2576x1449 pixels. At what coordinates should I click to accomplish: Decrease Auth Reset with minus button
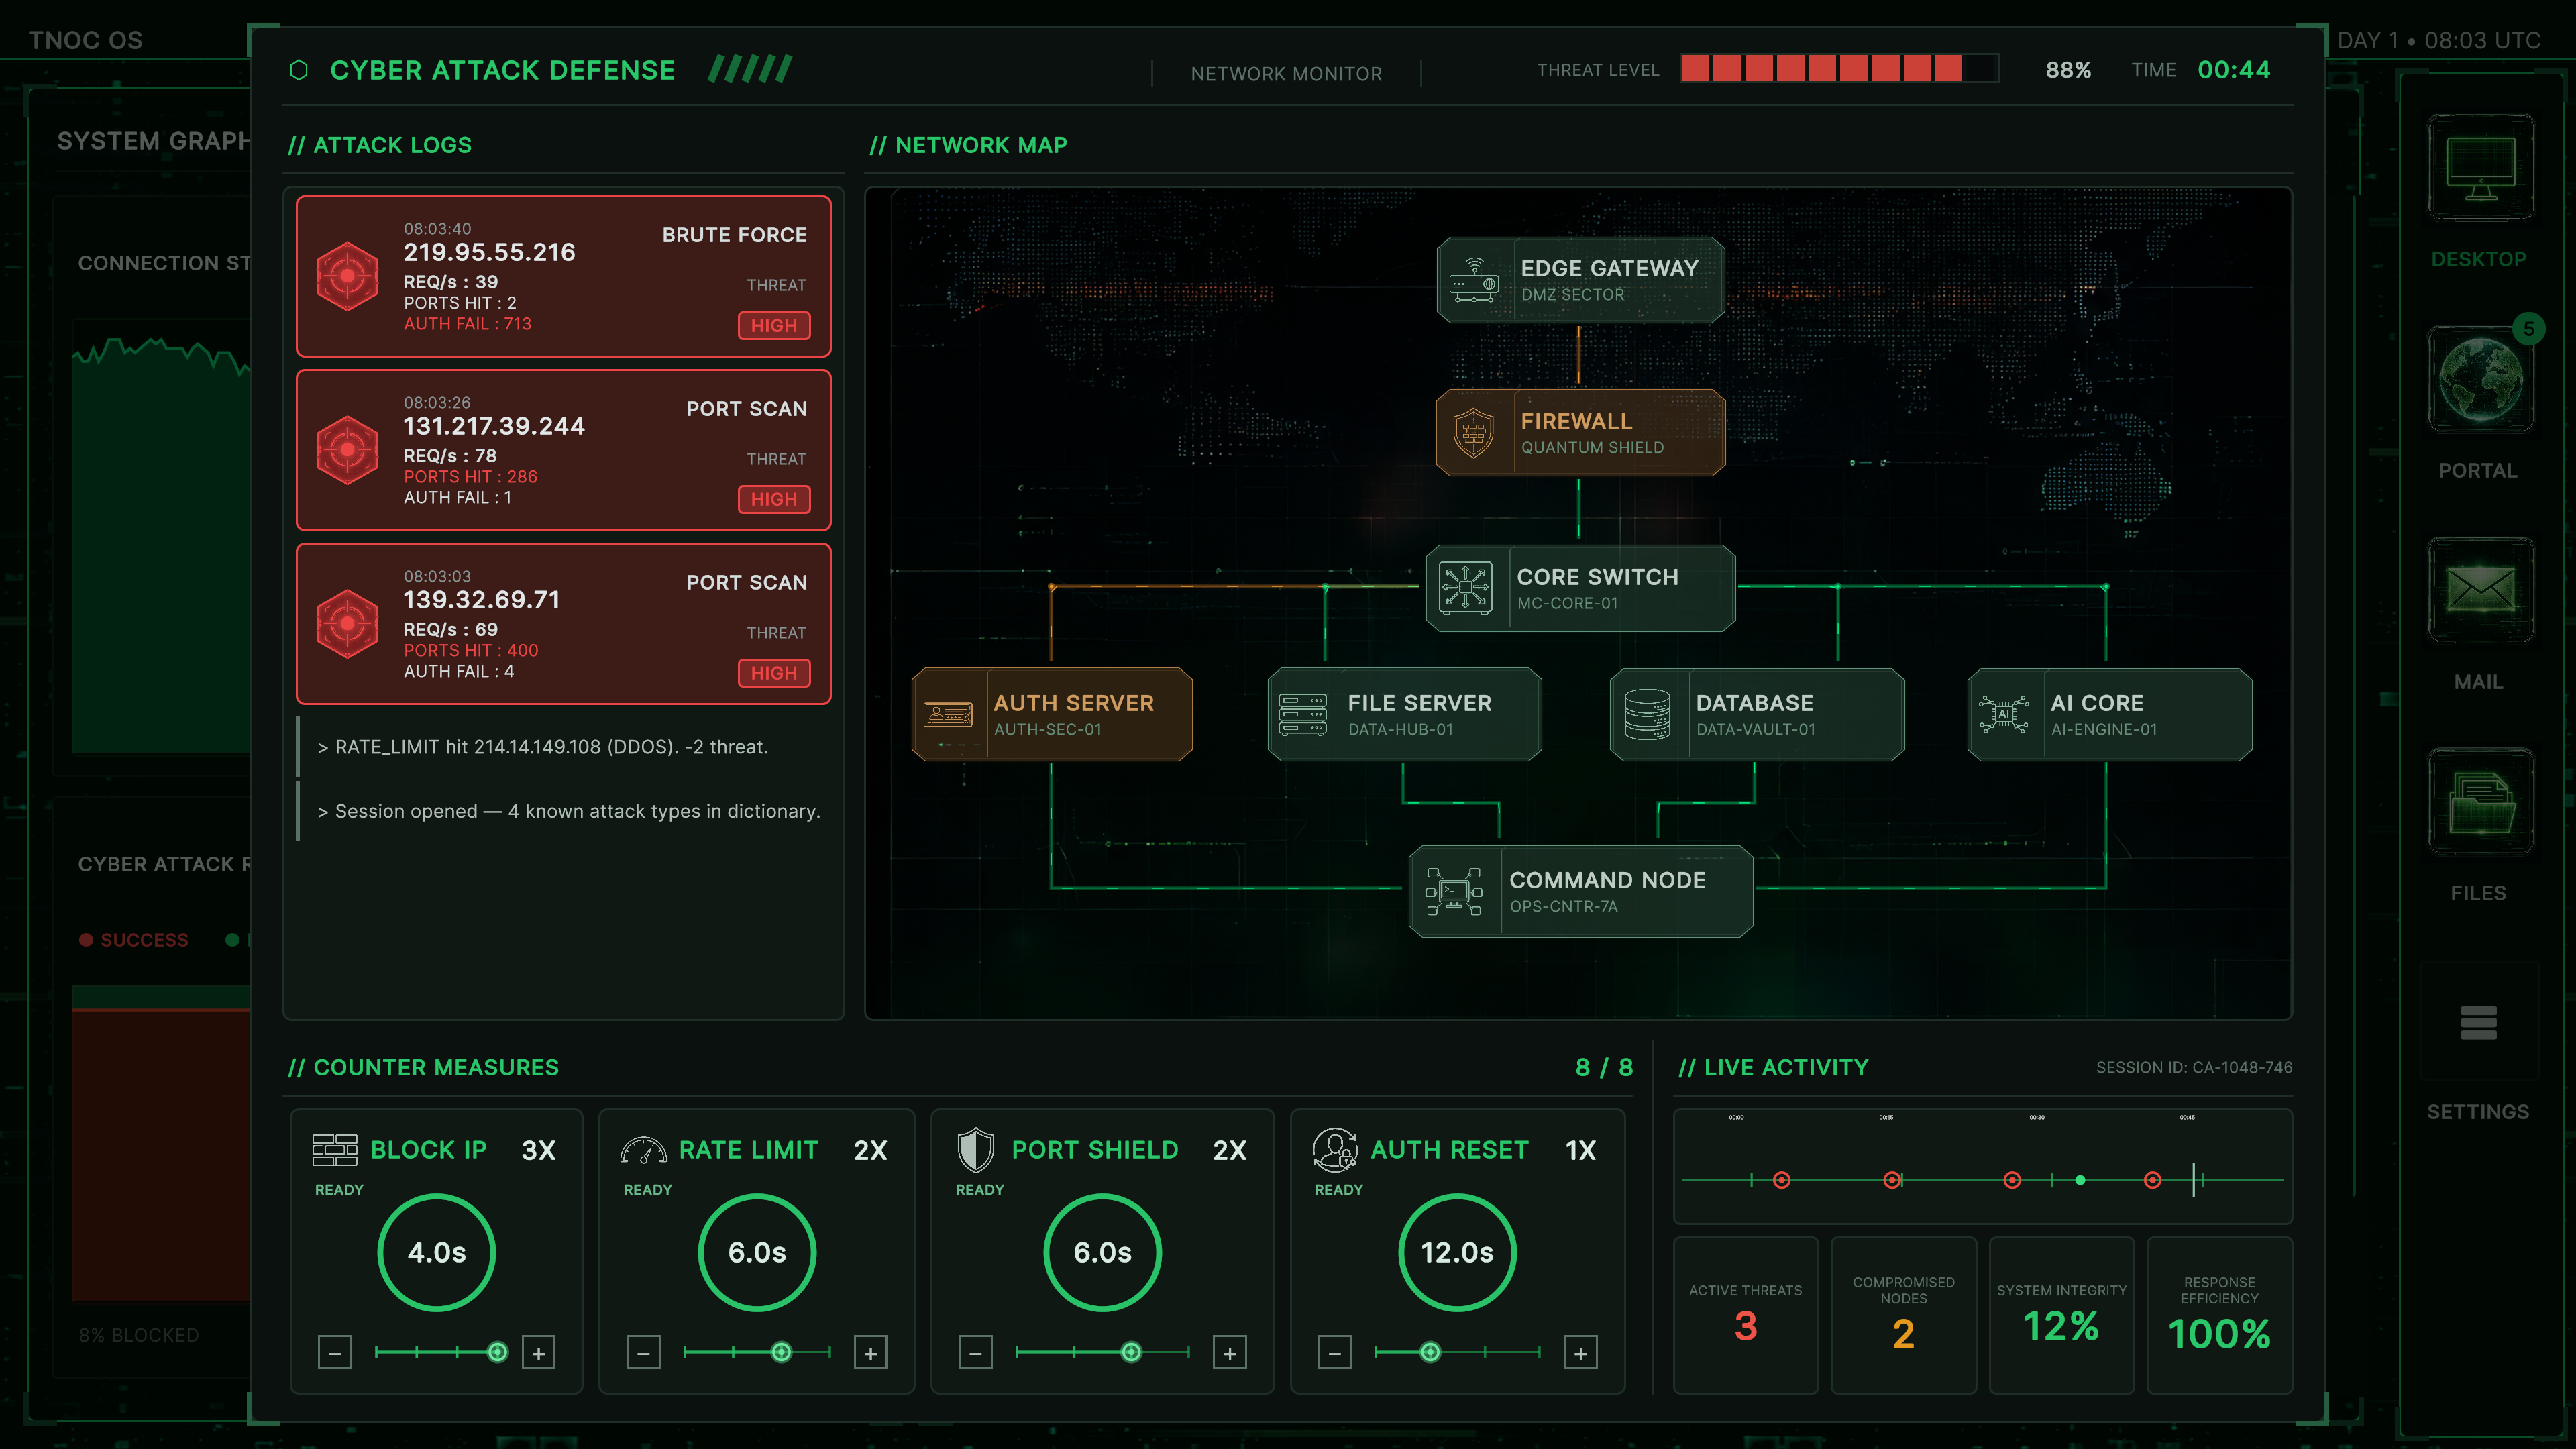click(1335, 1353)
